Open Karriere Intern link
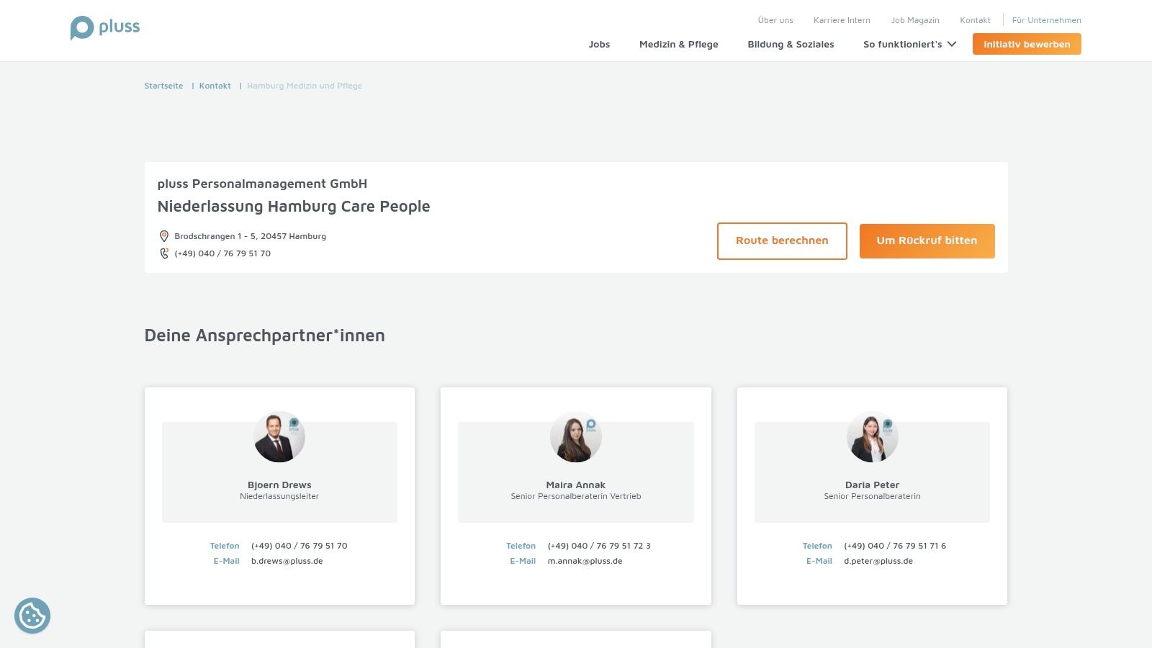This screenshot has height=648, width=1152. [x=842, y=20]
